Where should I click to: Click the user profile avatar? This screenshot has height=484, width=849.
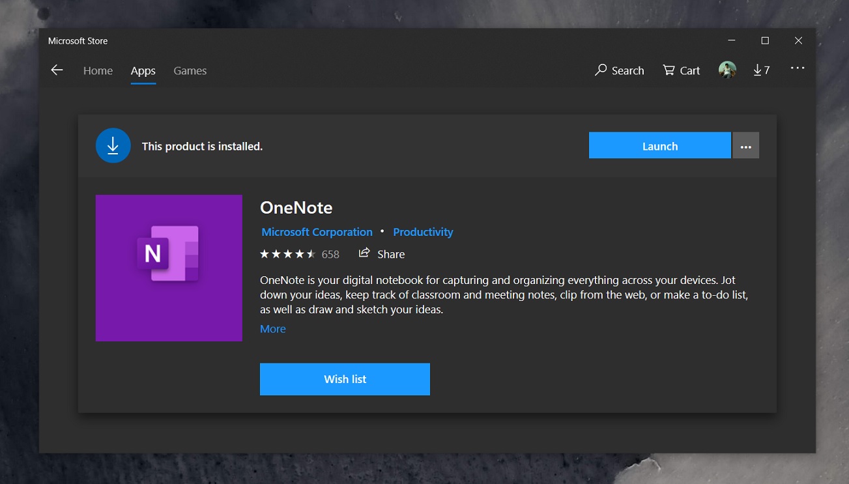click(x=727, y=70)
